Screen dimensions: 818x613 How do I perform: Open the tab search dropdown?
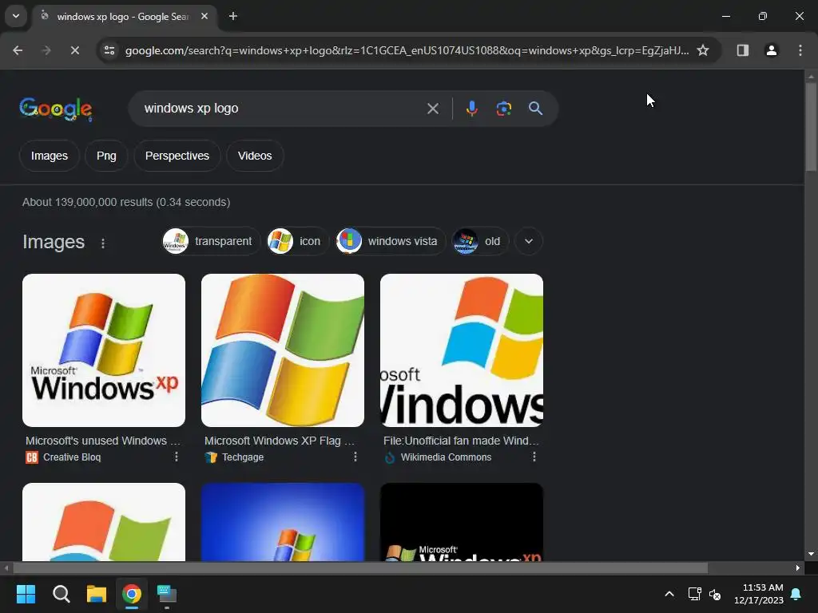16,16
